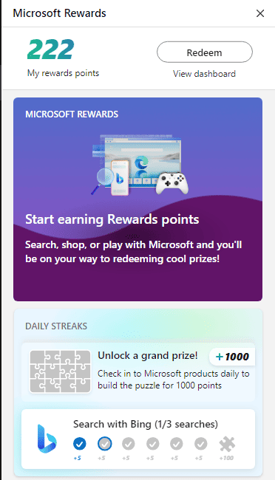Click the gray puzzle thumbnail image
The image size is (275, 480).
(x=60, y=371)
